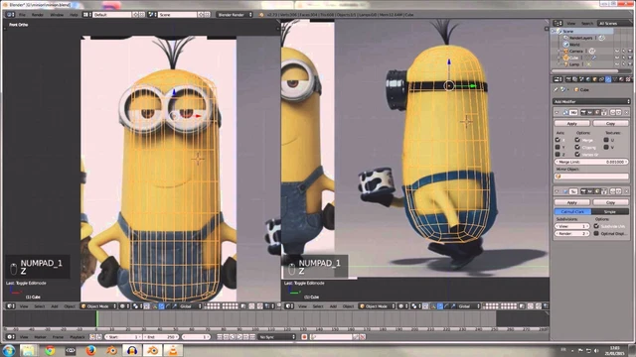The image size is (636, 357).
Task: Jump to the timeline end frame
Action: coord(252,337)
